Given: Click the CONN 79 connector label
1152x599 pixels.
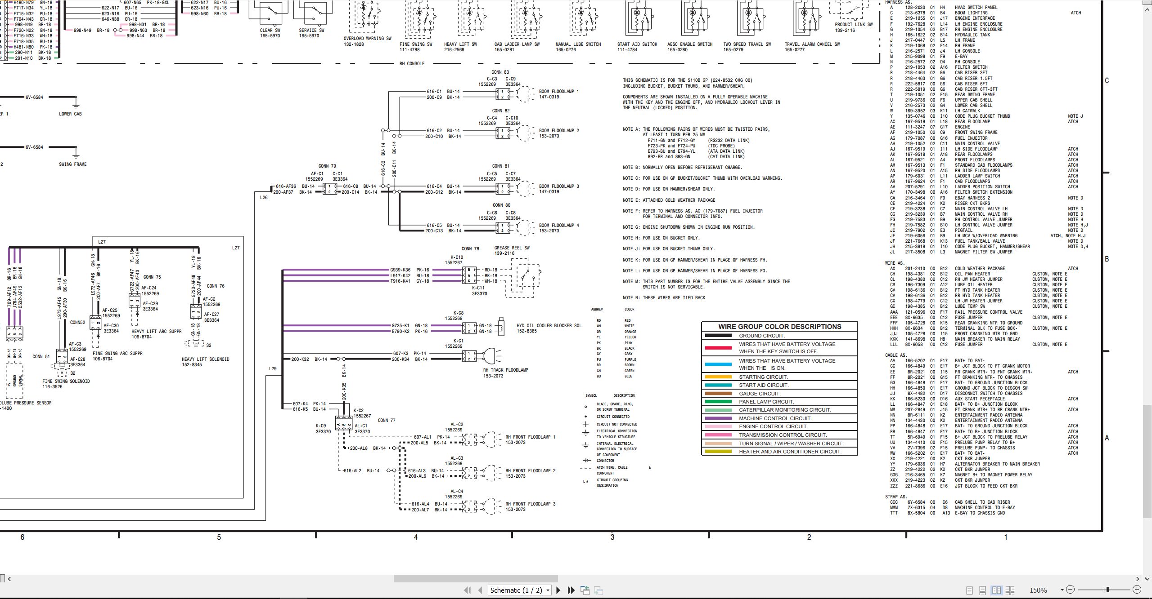Looking at the screenshot, I should pos(327,166).
